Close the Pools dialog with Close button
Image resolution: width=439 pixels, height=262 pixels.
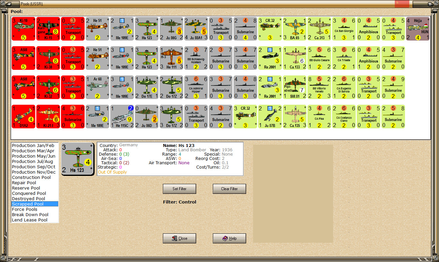[180, 238]
